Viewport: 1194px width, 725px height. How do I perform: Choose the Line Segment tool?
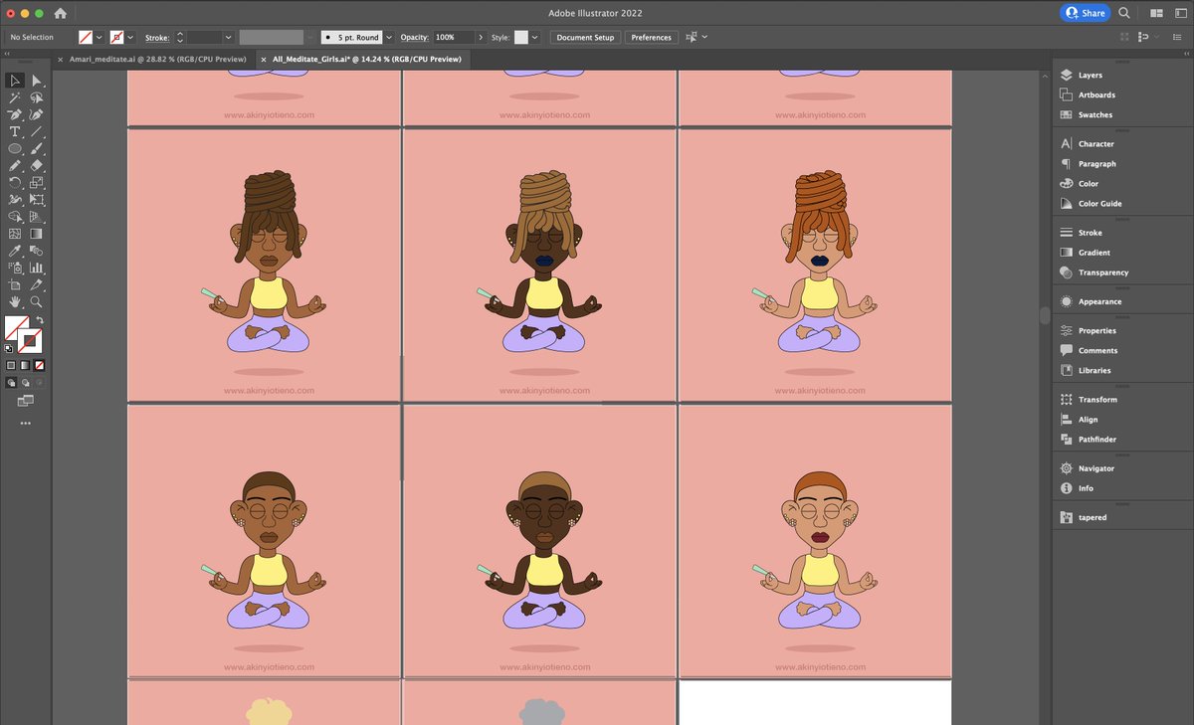37,131
